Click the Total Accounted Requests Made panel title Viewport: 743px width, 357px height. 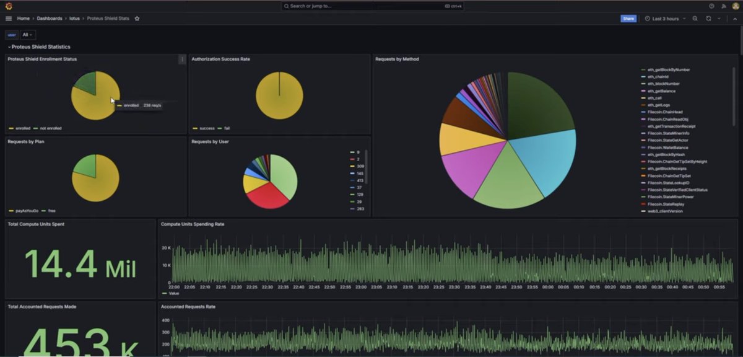click(x=42, y=306)
